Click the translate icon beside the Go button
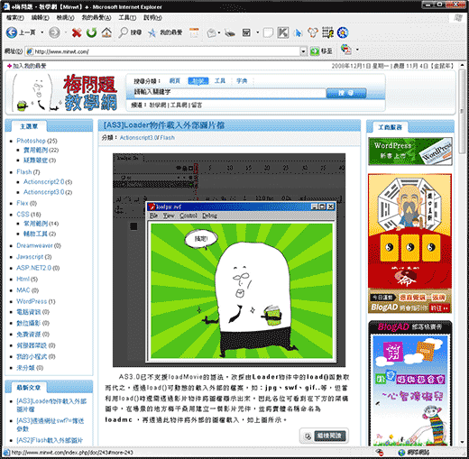This screenshot has height=459, width=469. [x=346, y=50]
